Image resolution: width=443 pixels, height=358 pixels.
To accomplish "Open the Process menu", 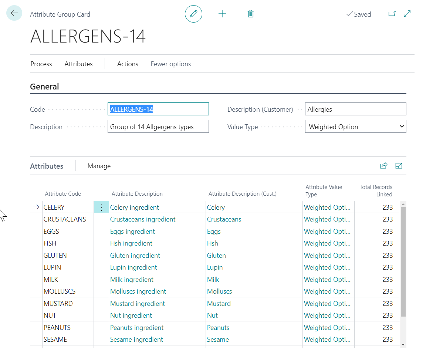I will [41, 64].
